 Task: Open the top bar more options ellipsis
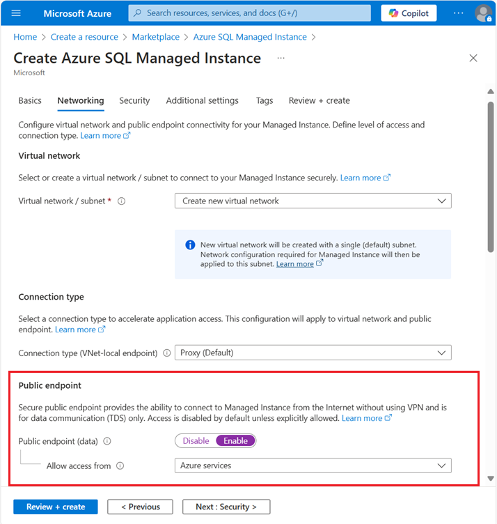(x=458, y=13)
